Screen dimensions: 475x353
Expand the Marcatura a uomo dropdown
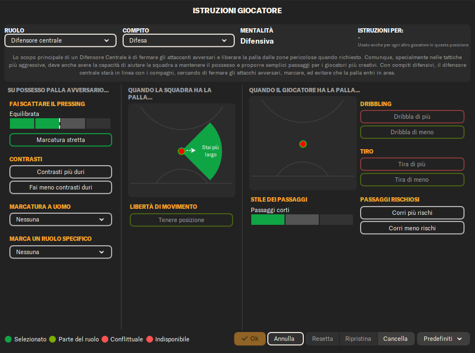pos(61,219)
